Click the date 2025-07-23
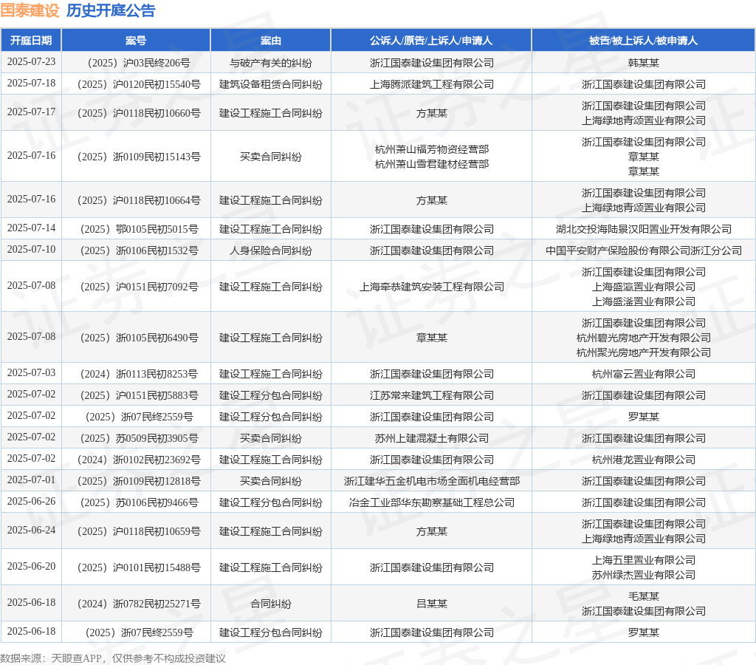The image size is (756, 665). point(31,62)
